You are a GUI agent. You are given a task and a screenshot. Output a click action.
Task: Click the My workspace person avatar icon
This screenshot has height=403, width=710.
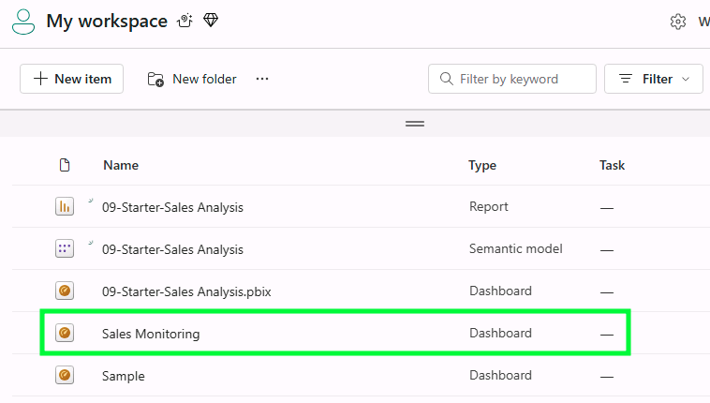tap(23, 22)
